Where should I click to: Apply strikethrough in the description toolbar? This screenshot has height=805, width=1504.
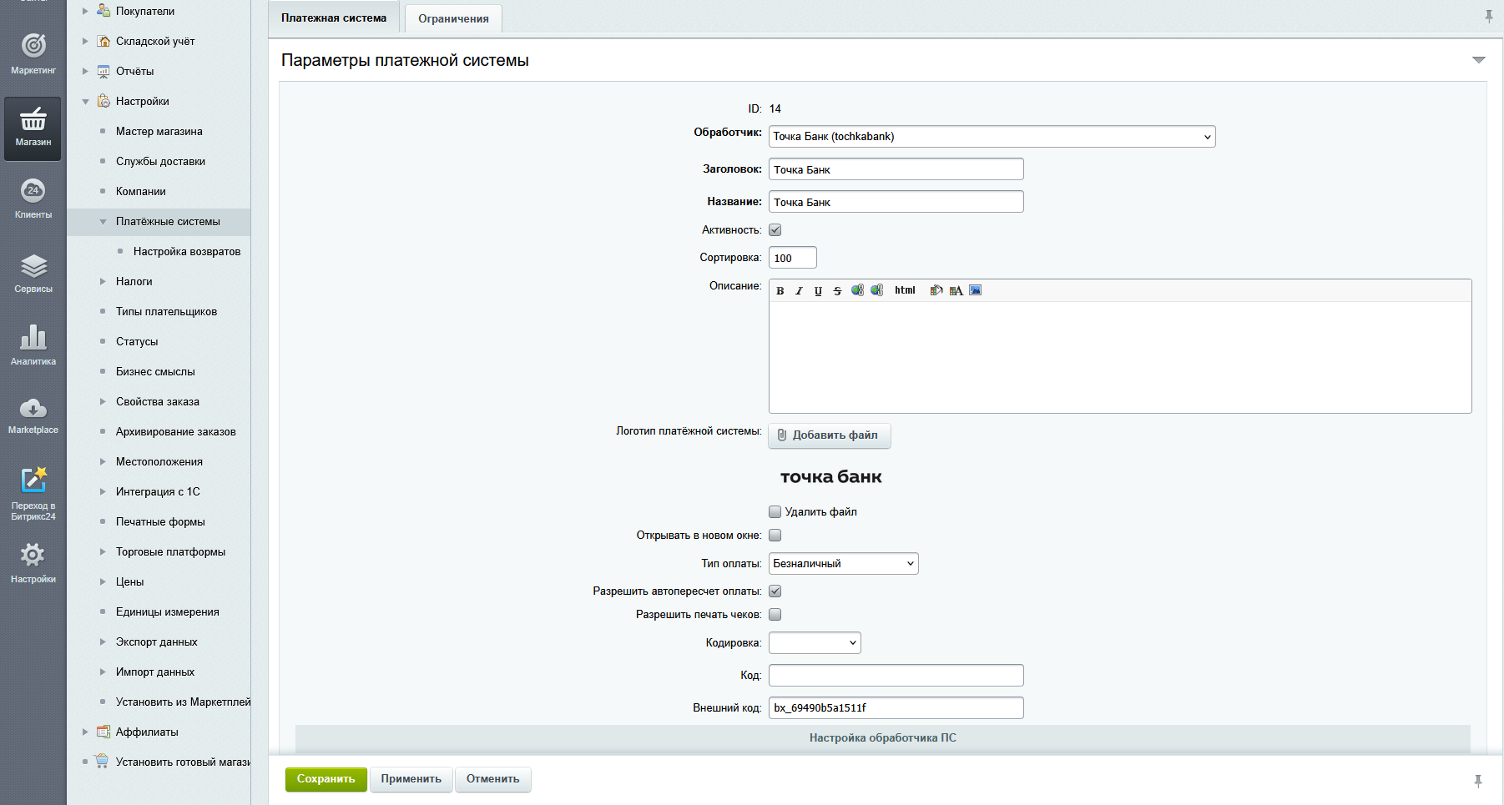pos(837,291)
